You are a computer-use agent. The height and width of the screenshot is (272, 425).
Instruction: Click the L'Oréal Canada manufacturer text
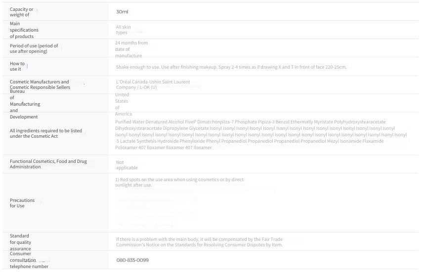click(x=153, y=84)
